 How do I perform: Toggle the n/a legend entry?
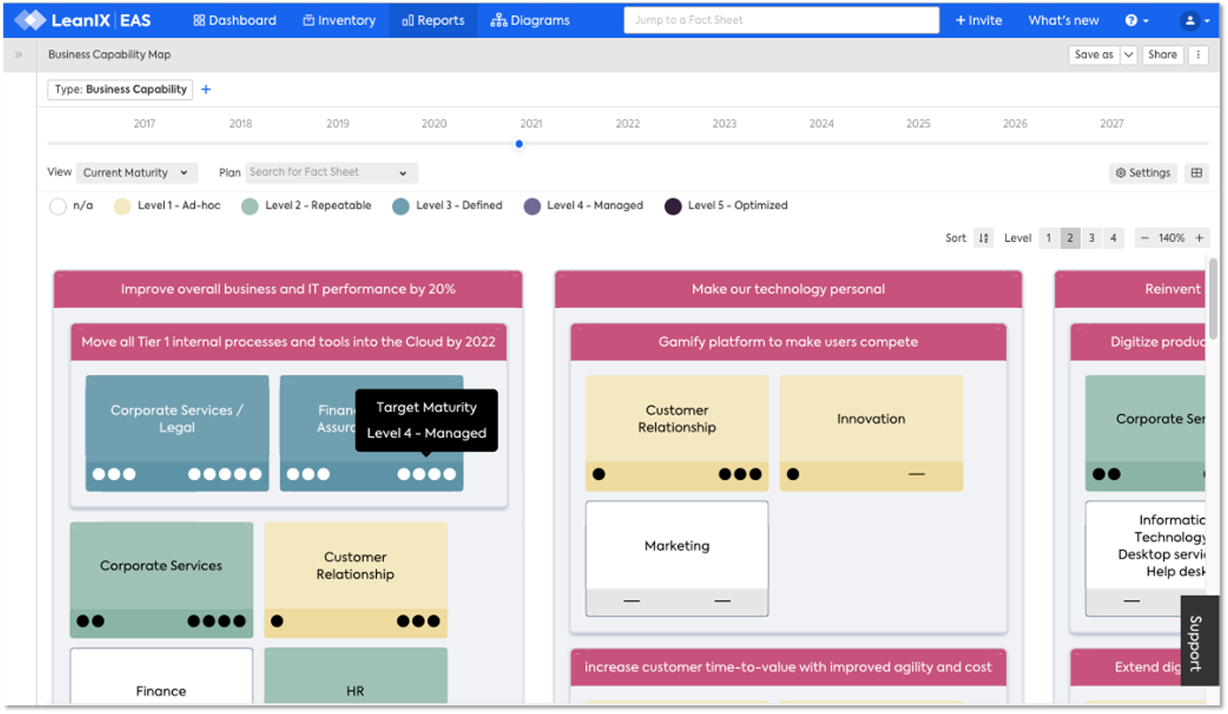click(x=71, y=206)
